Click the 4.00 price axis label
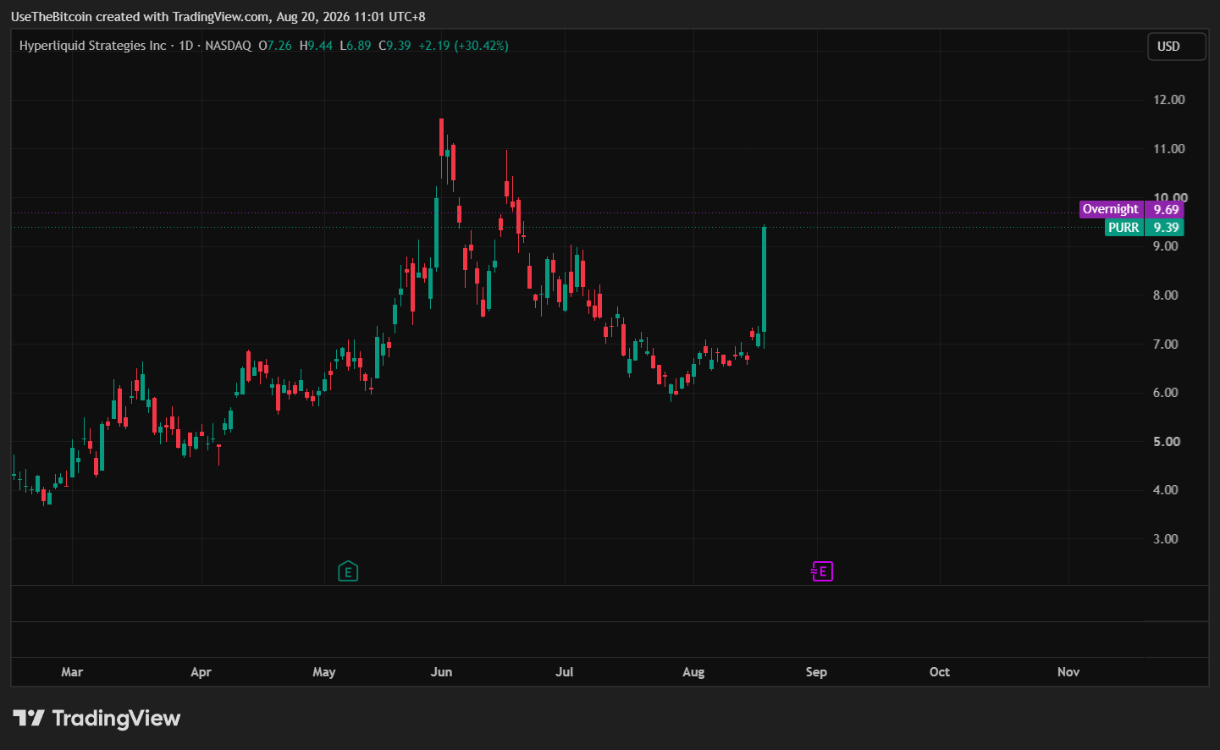The width and height of the screenshot is (1220, 750). (x=1166, y=490)
